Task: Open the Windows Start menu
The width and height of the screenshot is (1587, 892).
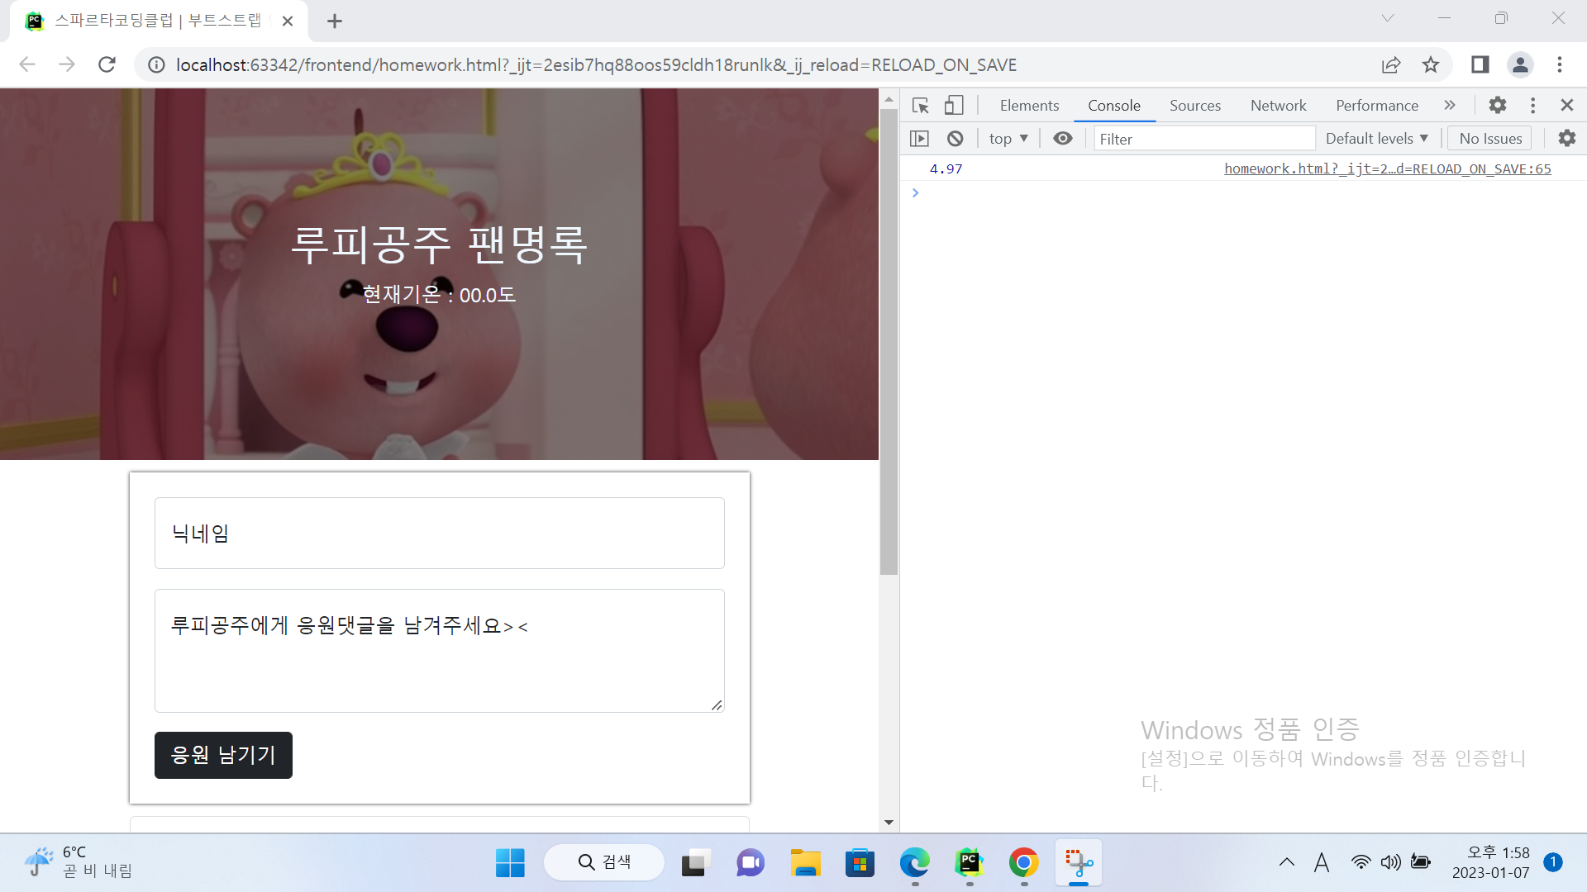Action: (510, 863)
